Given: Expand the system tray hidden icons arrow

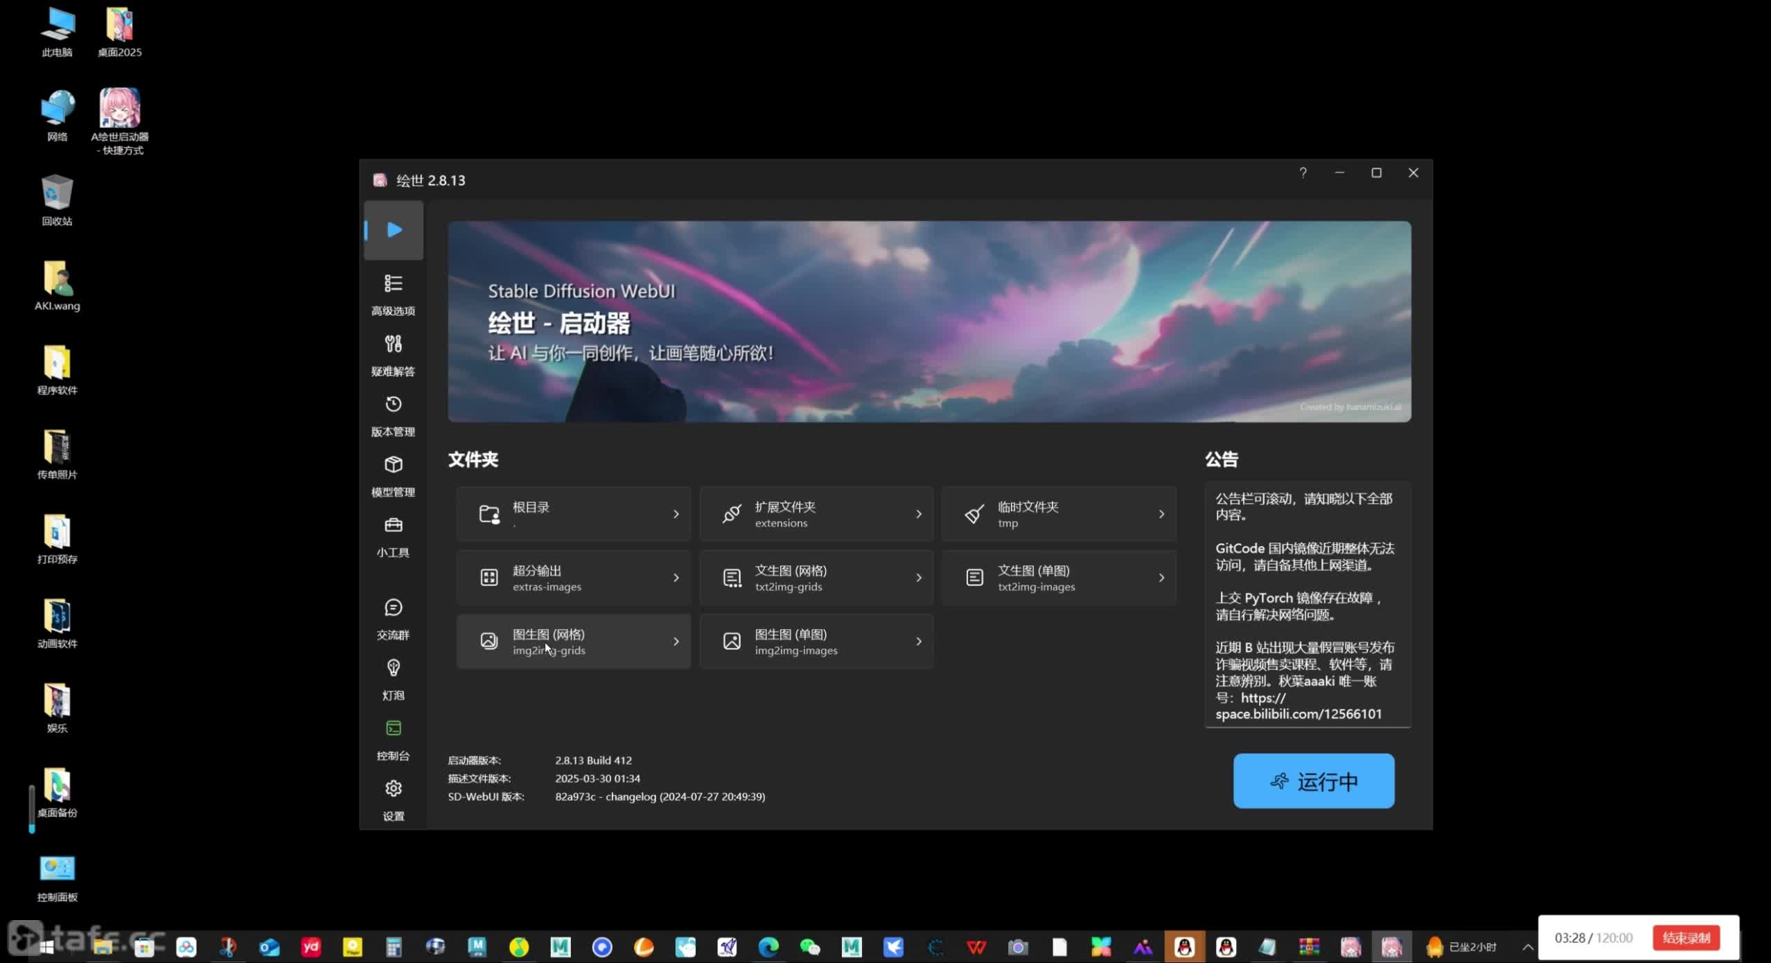Looking at the screenshot, I should click(x=1527, y=946).
